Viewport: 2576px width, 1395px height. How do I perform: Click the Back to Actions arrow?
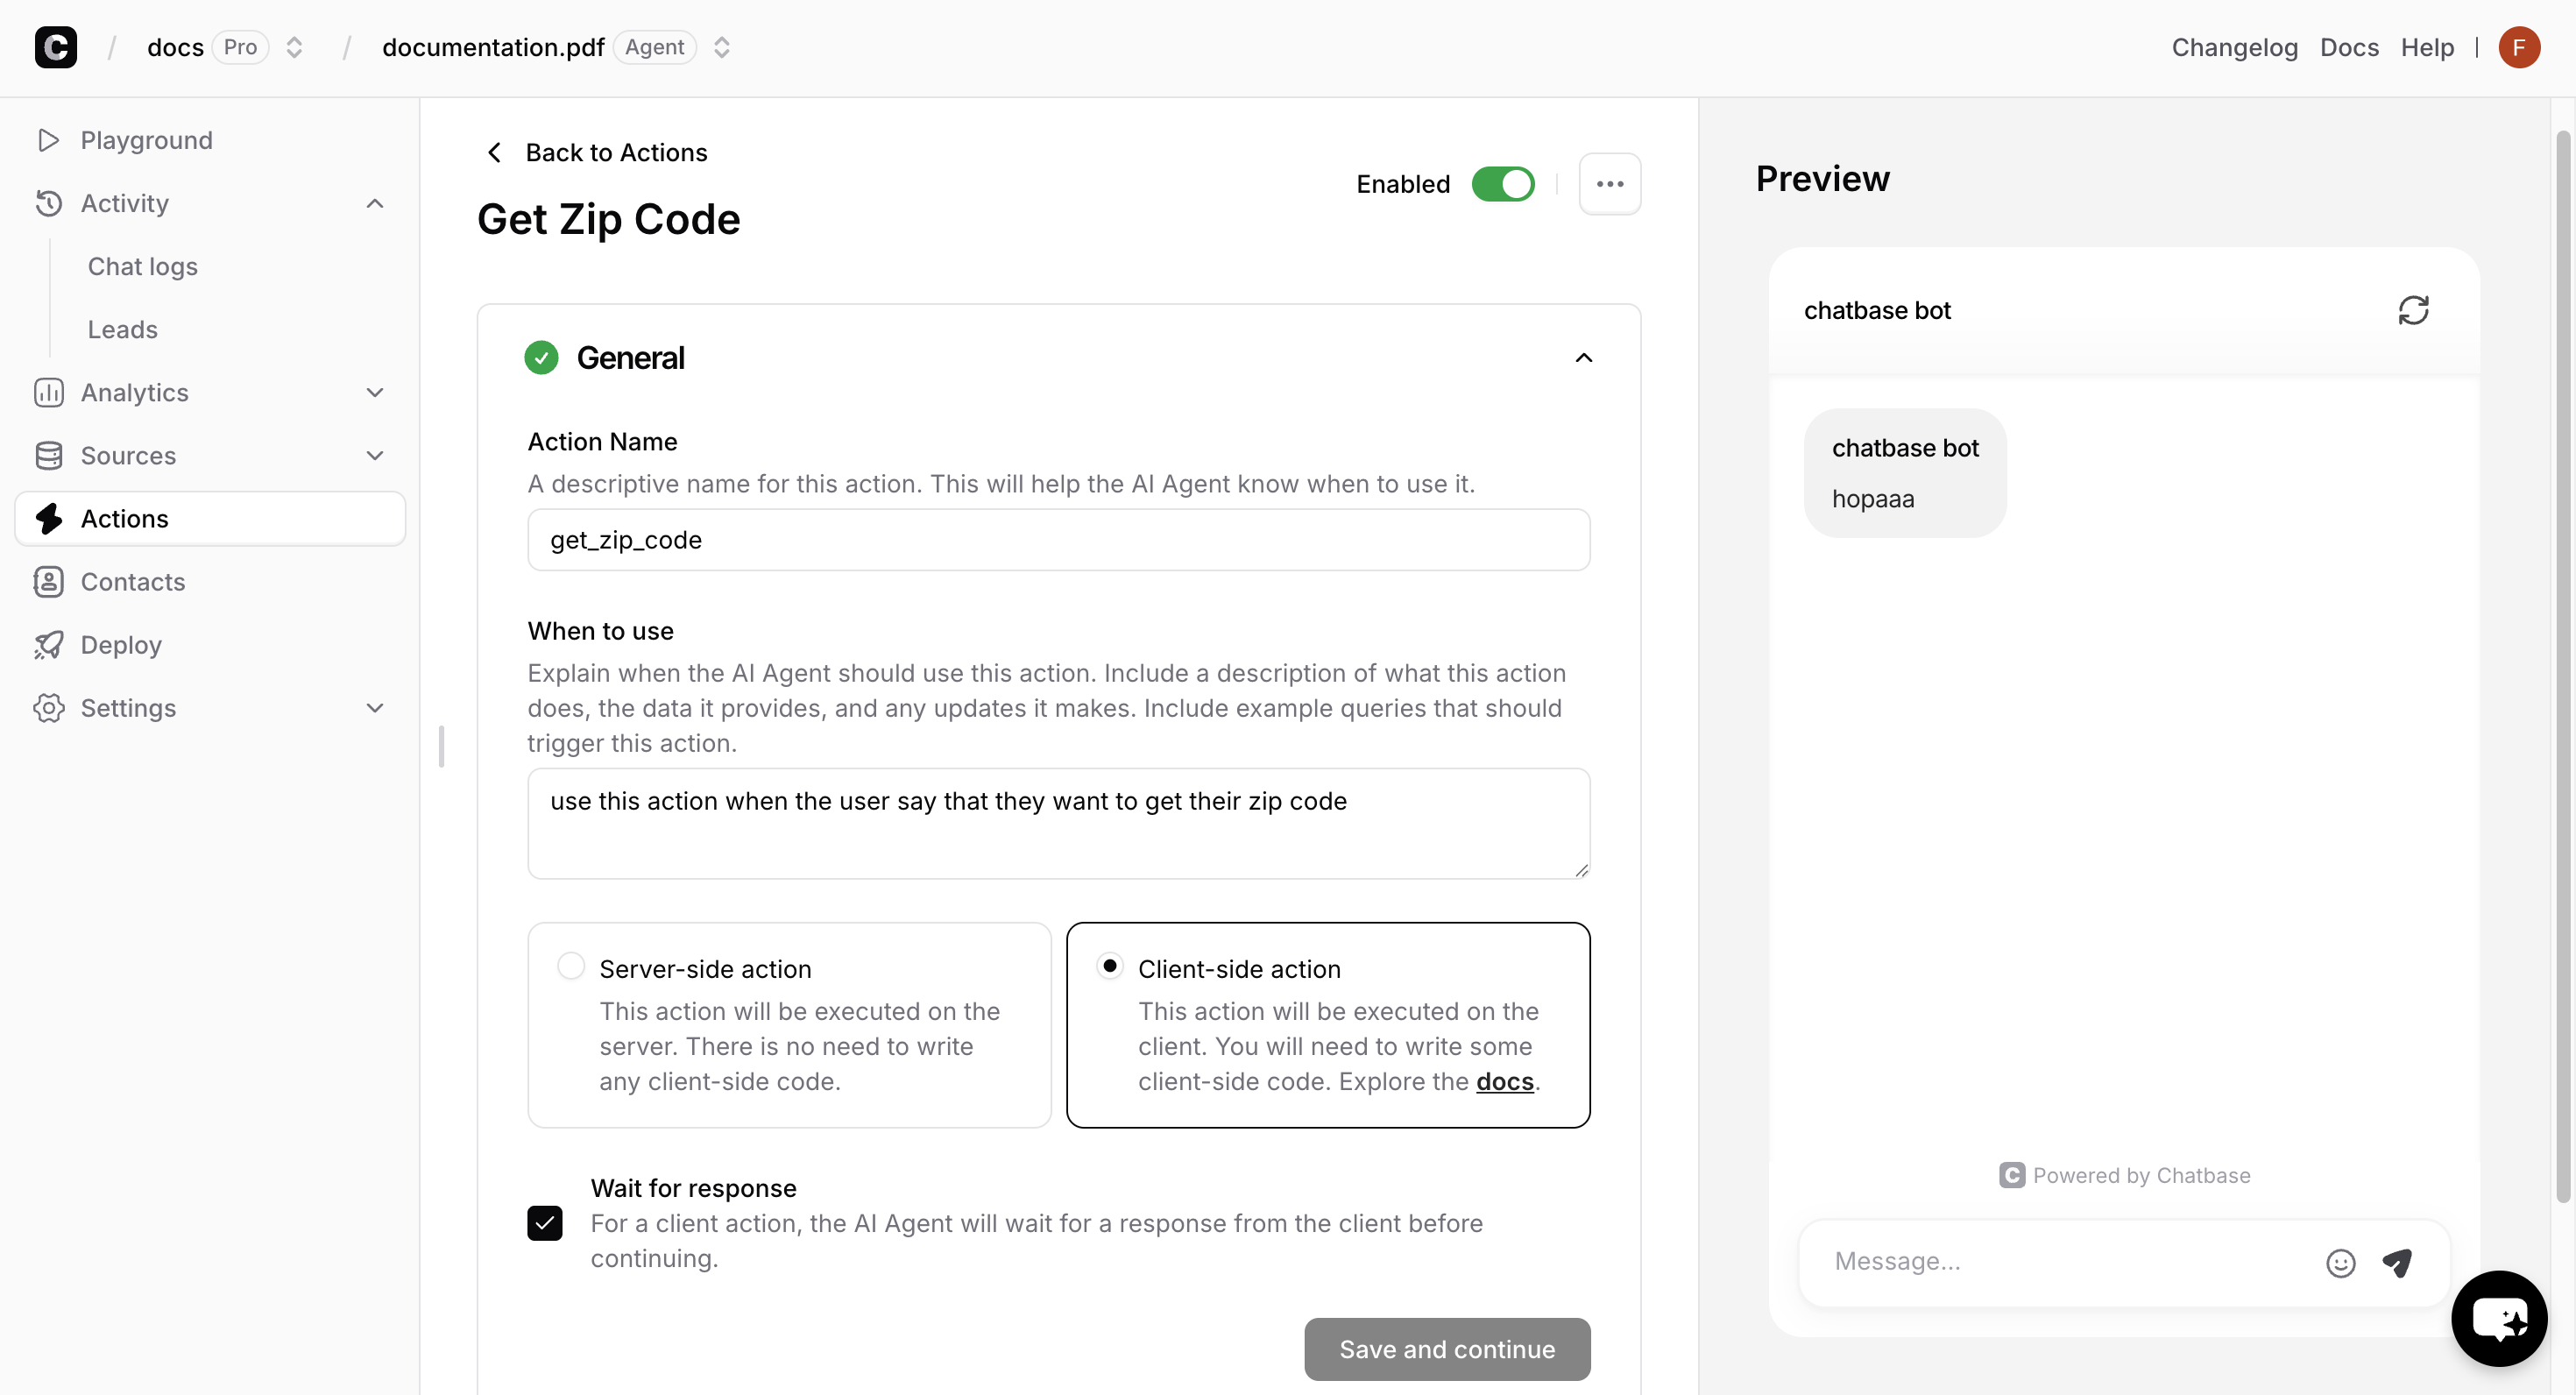[494, 153]
